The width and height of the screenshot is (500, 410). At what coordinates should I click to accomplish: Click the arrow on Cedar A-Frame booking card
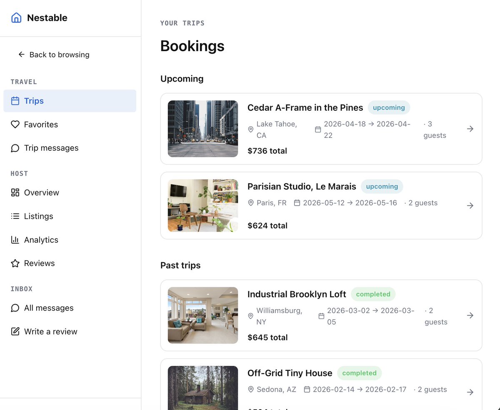click(470, 129)
